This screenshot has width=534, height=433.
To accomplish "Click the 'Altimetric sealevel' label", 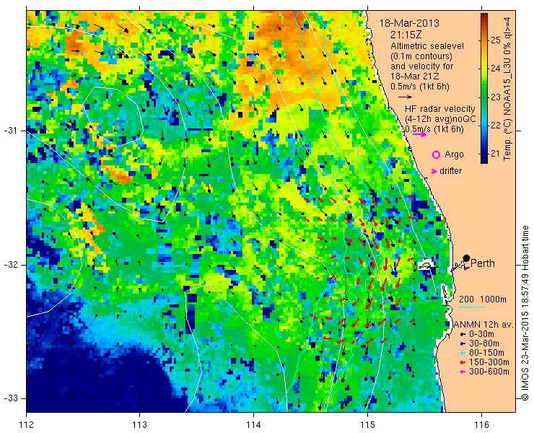I will pos(427,46).
